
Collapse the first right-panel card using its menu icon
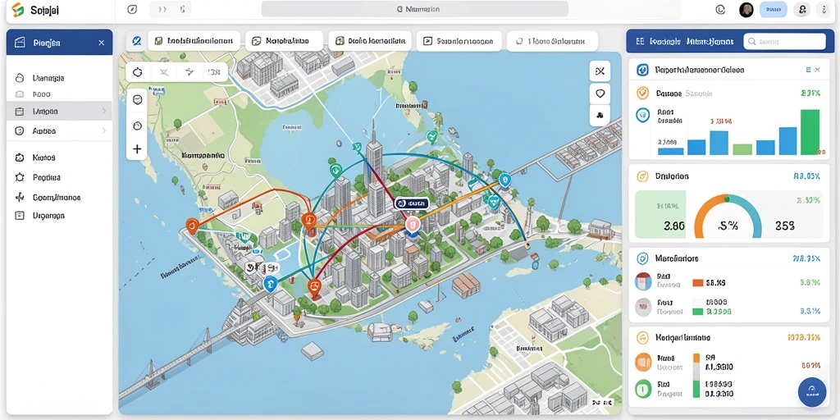[808, 70]
